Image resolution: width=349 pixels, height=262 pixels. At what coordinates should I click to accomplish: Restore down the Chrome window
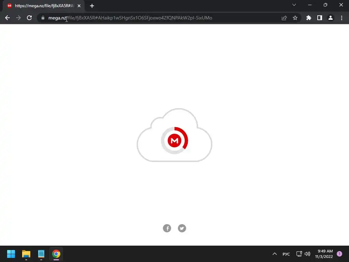[x=325, y=5]
